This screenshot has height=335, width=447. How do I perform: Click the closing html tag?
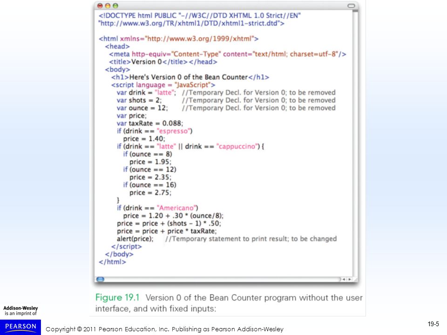112,262
